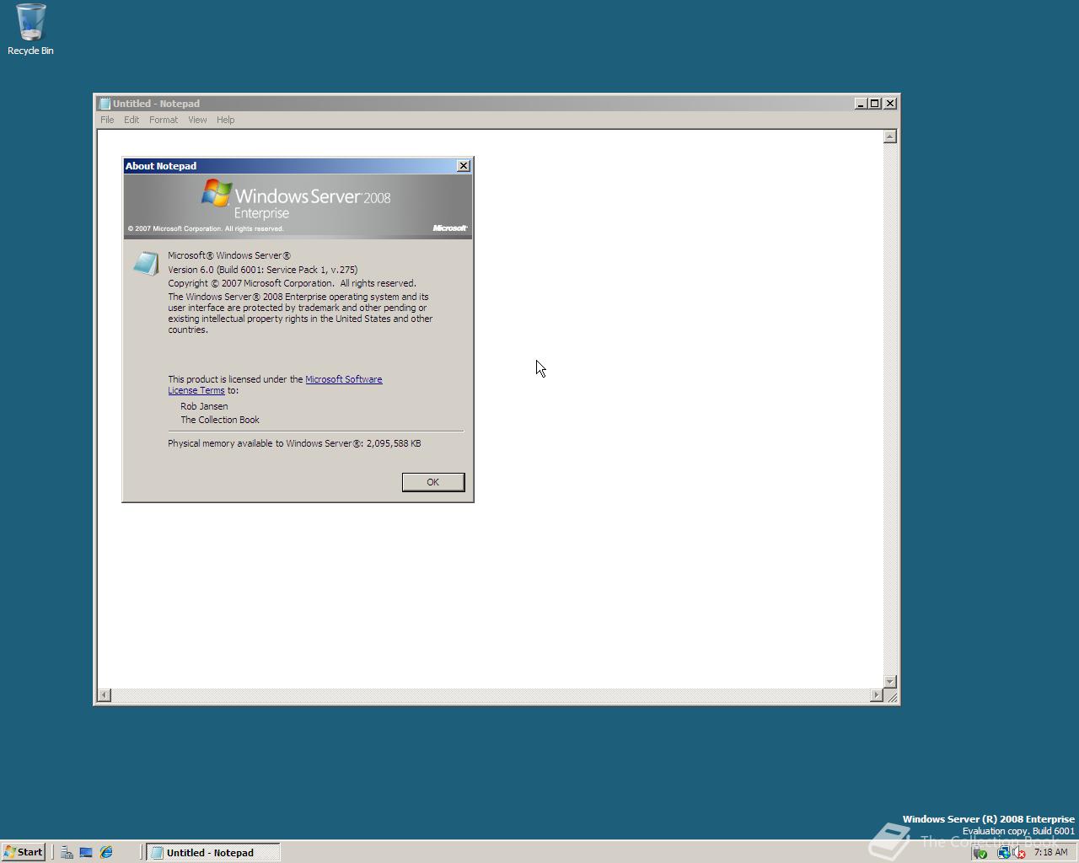Open Notepad's Help menu

point(225,120)
